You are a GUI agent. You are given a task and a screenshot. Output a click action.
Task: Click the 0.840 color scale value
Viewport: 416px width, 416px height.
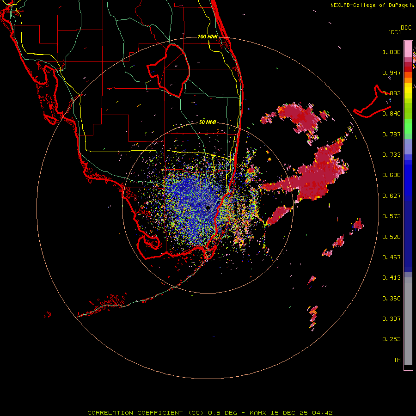[x=392, y=114]
